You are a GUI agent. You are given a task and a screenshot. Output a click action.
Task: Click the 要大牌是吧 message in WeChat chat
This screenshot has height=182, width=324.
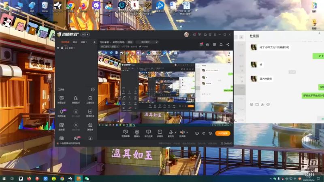coord(266,78)
